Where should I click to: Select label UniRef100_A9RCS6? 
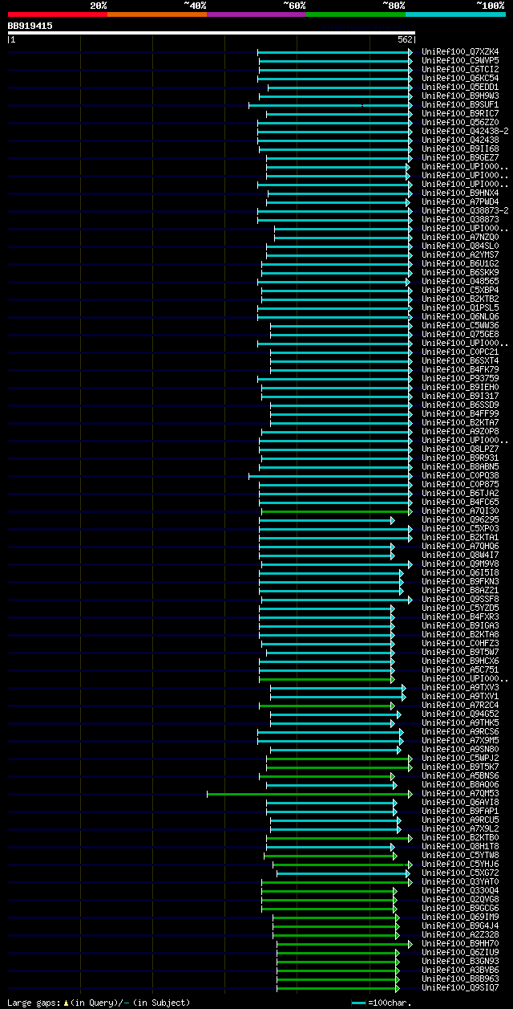pyautogui.click(x=460, y=731)
